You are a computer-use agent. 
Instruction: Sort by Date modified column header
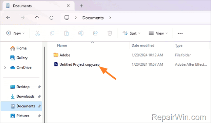coord(143,45)
